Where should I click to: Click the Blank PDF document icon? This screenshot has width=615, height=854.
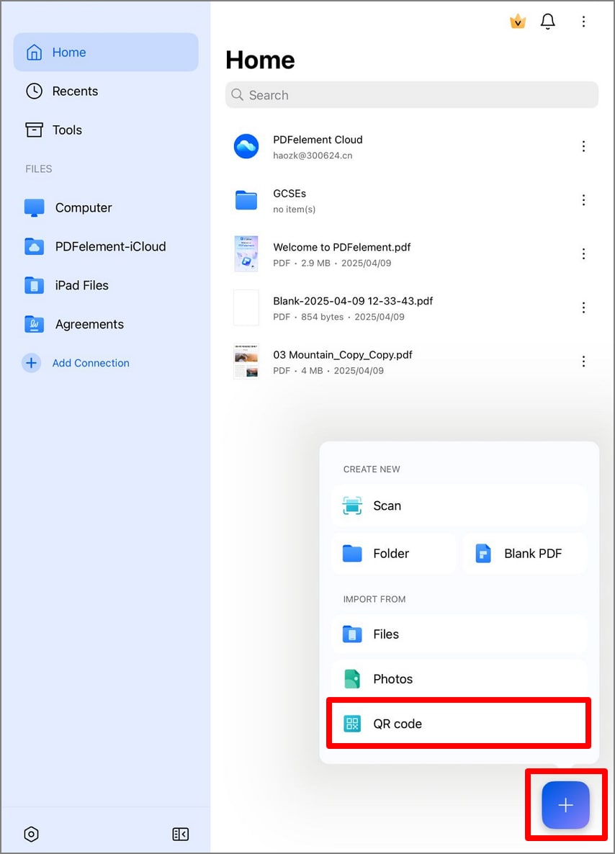pos(483,553)
